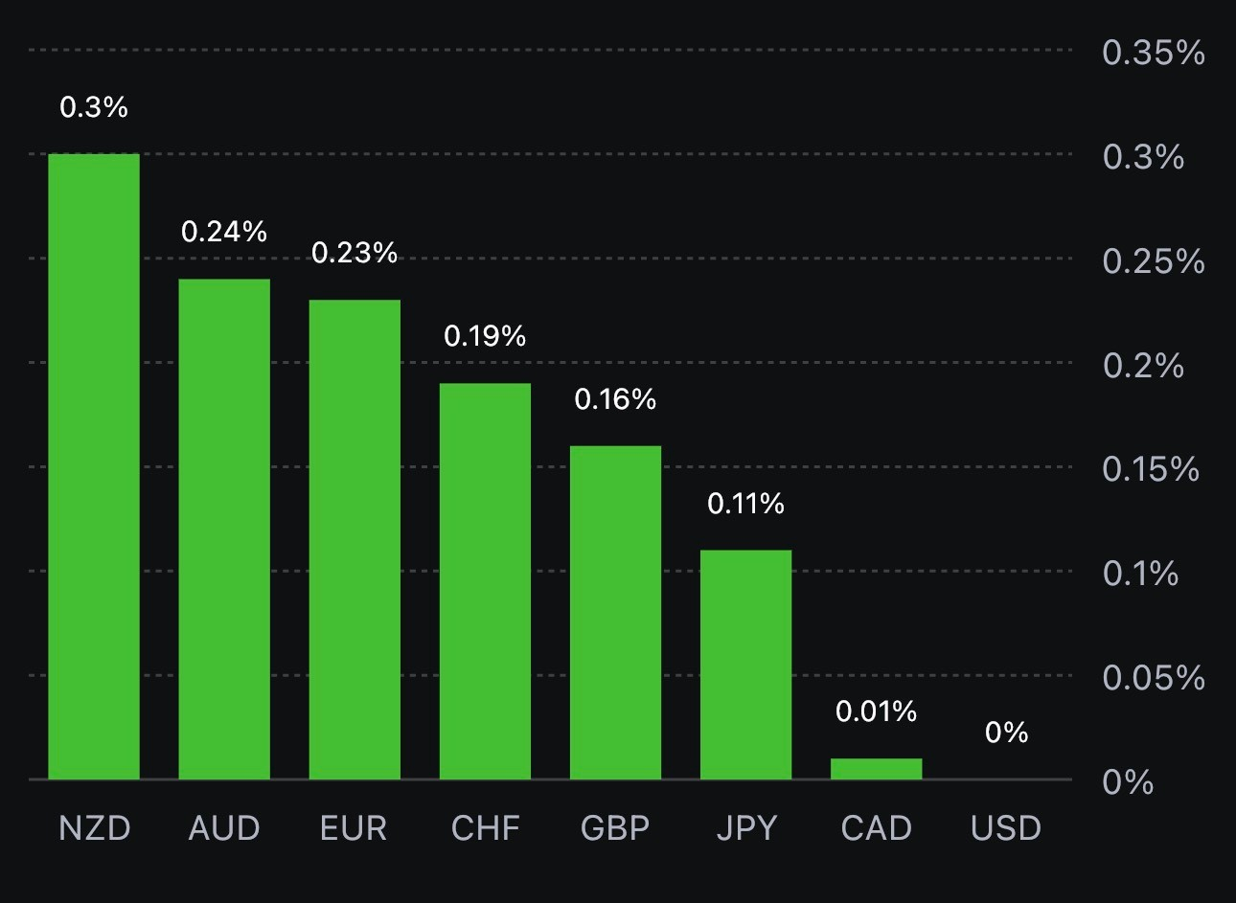Screen dimensions: 1236x903
Task: Select the CHF currency label
Action: (485, 828)
